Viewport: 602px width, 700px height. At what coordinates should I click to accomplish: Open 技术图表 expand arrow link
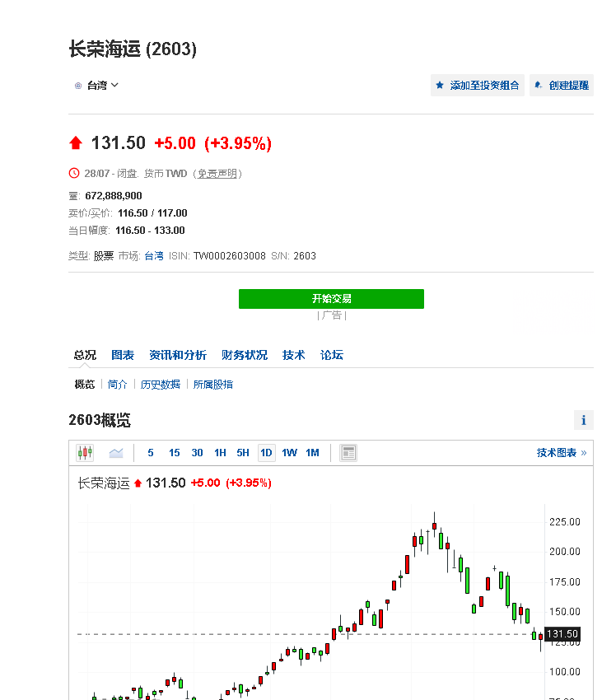562,452
